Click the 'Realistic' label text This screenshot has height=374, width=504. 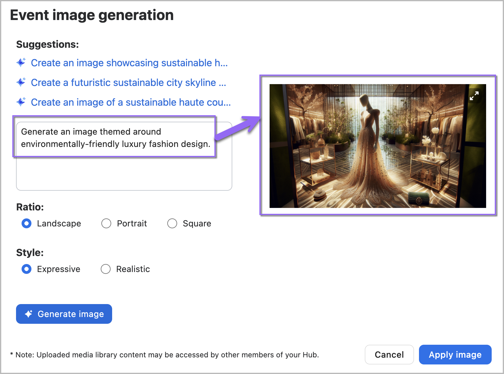pos(133,269)
